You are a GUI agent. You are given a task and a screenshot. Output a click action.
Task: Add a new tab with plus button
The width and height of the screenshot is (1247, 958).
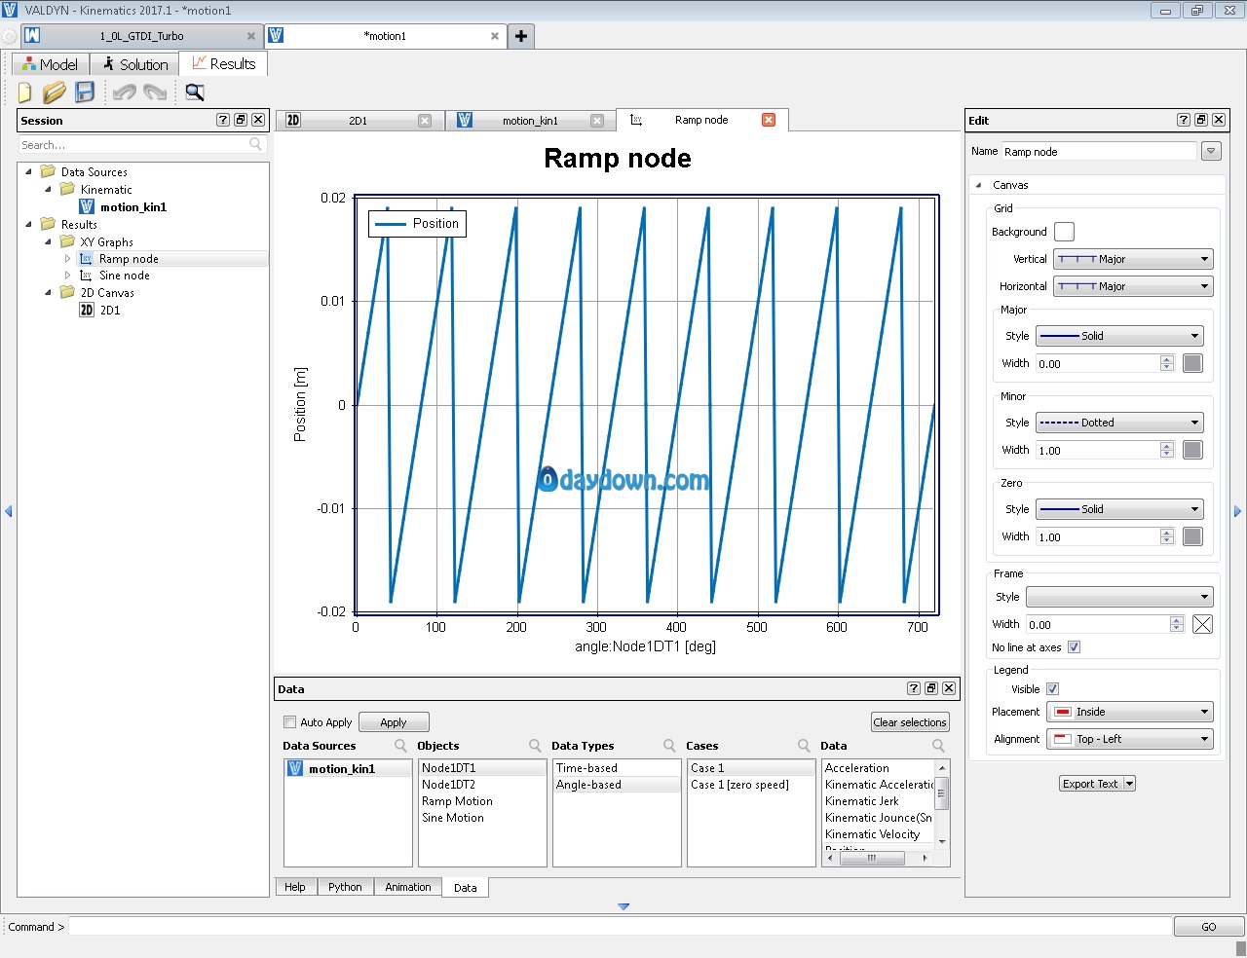521,36
